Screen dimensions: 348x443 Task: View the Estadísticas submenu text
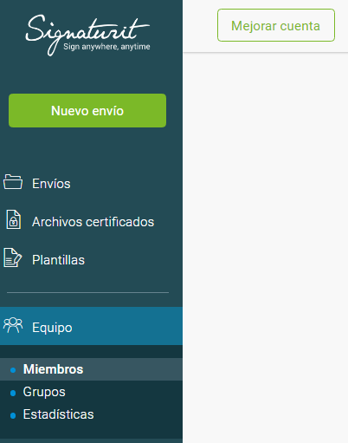pyautogui.click(x=59, y=414)
